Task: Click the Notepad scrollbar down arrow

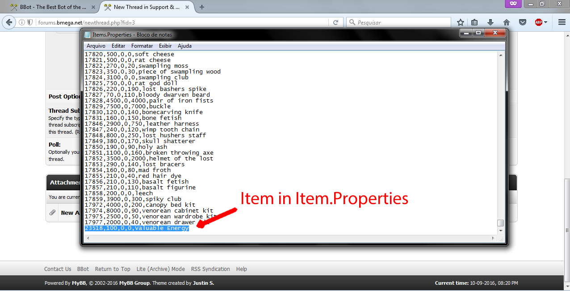Action: (501, 231)
